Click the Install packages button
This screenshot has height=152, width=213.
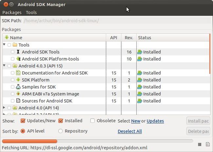pos(198,121)
